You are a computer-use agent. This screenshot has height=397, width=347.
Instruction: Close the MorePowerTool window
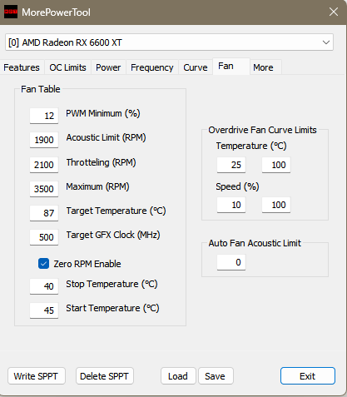[x=333, y=12]
